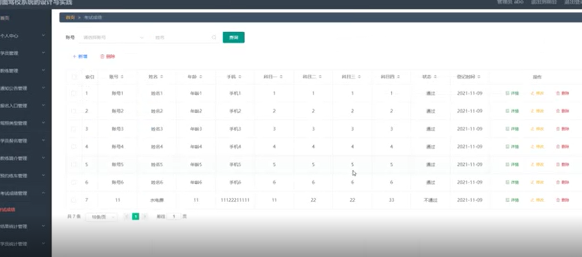Check the checkbox for row 账号1
Screen dimensions: 582x257
73,93
